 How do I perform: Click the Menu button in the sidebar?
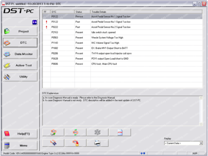click(x=20, y=146)
